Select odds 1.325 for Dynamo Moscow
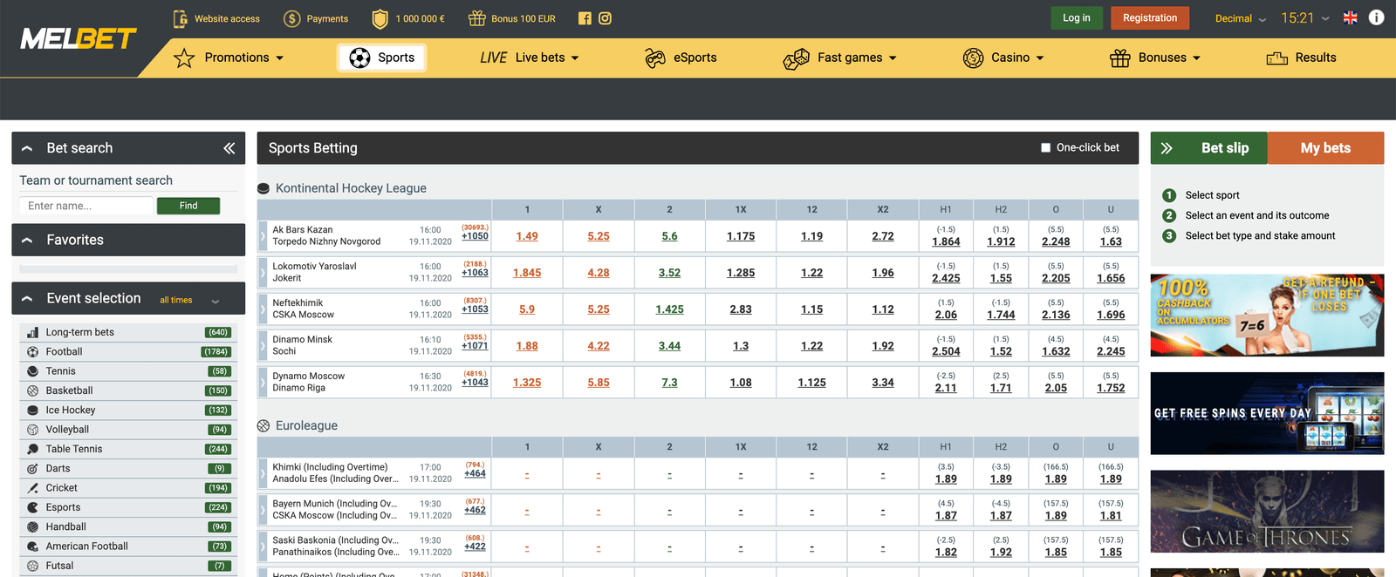Screen dimensions: 1396x577 tap(527, 383)
